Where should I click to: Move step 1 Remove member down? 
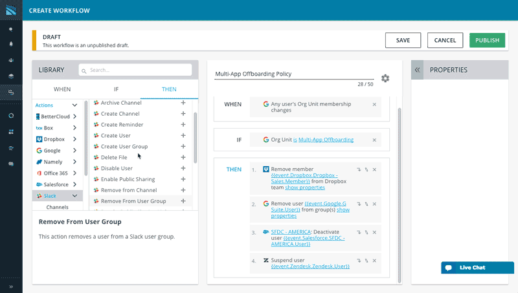pyautogui.click(x=359, y=169)
